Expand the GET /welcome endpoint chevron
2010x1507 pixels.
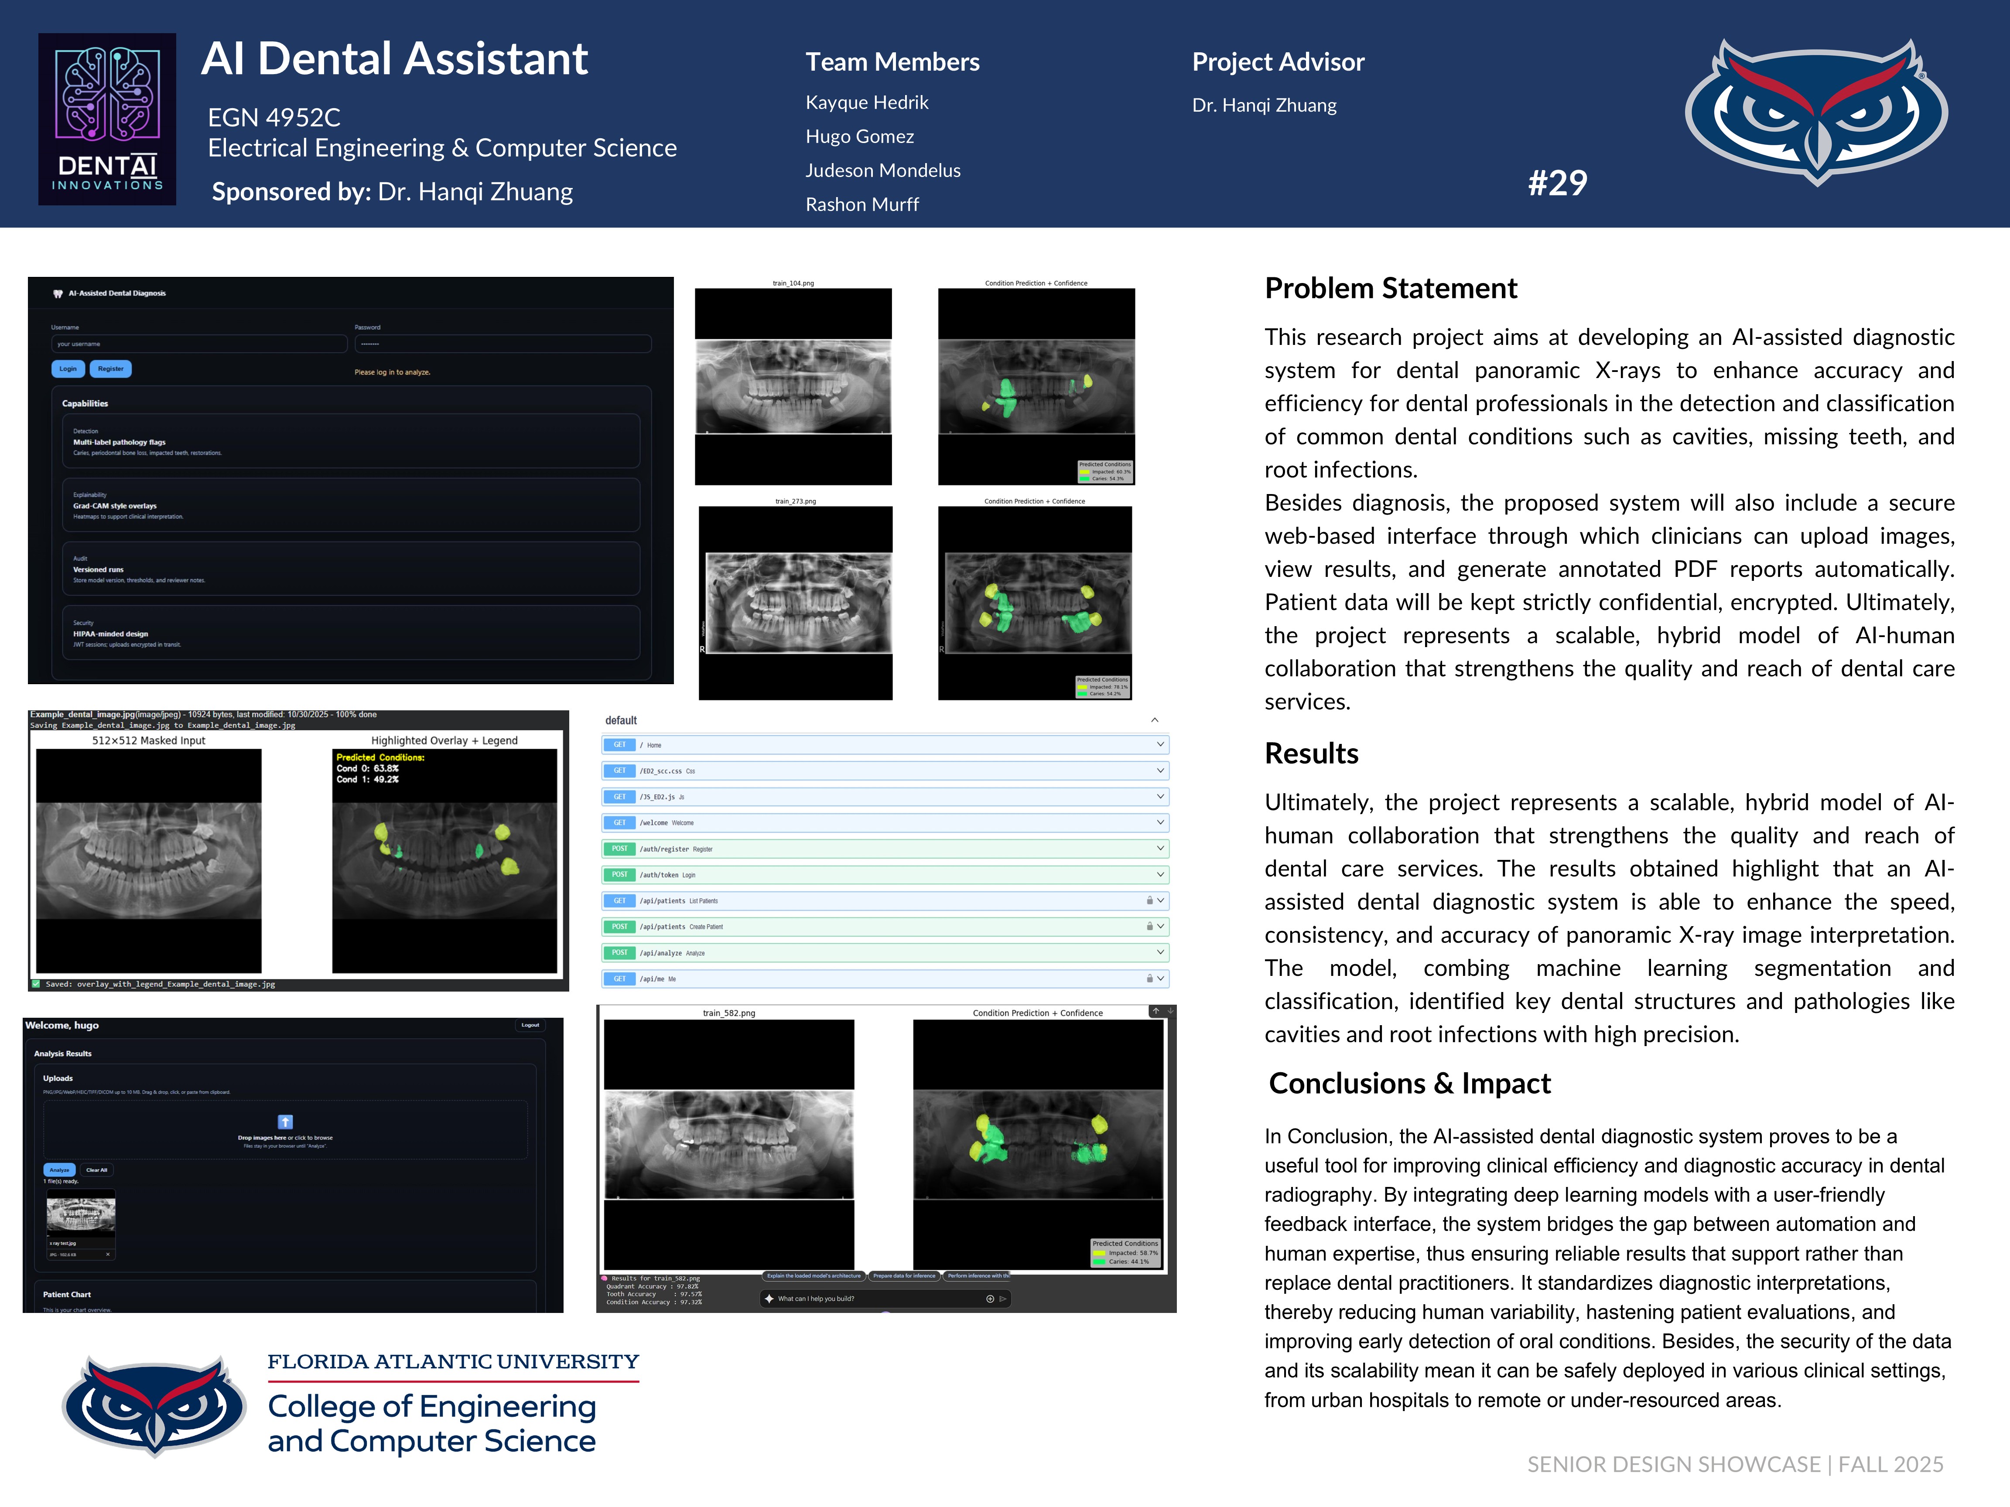click(1159, 822)
